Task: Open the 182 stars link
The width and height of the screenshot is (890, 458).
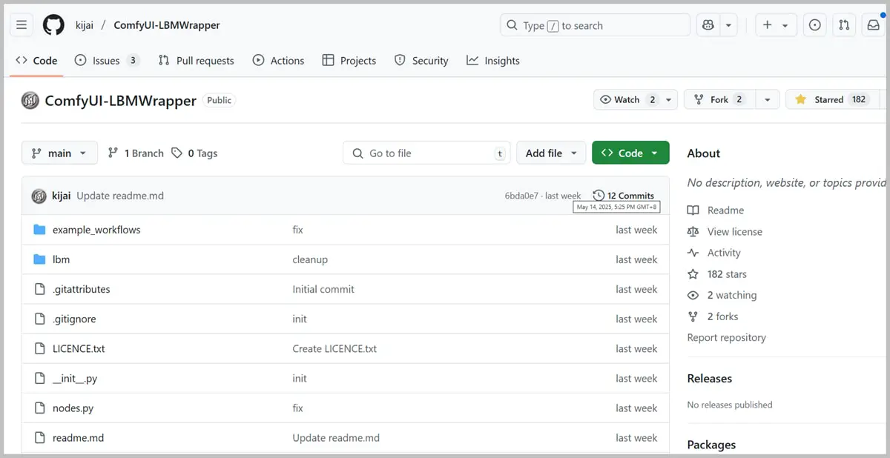Action: [717, 274]
